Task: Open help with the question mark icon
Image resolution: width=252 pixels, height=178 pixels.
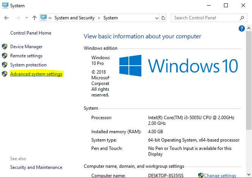Action: pyautogui.click(x=242, y=28)
